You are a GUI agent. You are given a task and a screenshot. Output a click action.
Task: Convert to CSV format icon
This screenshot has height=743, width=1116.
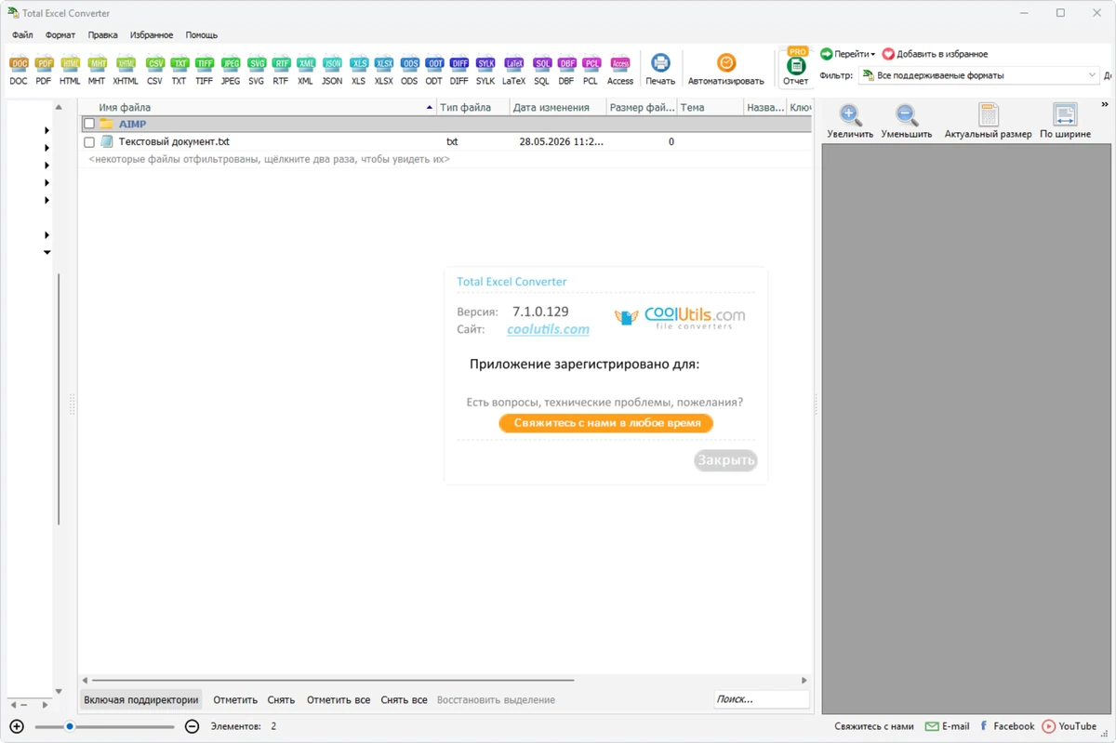pos(154,70)
